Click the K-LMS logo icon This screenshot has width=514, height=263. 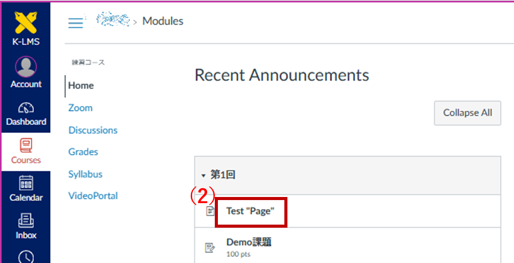pyautogui.click(x=26, y=23)
